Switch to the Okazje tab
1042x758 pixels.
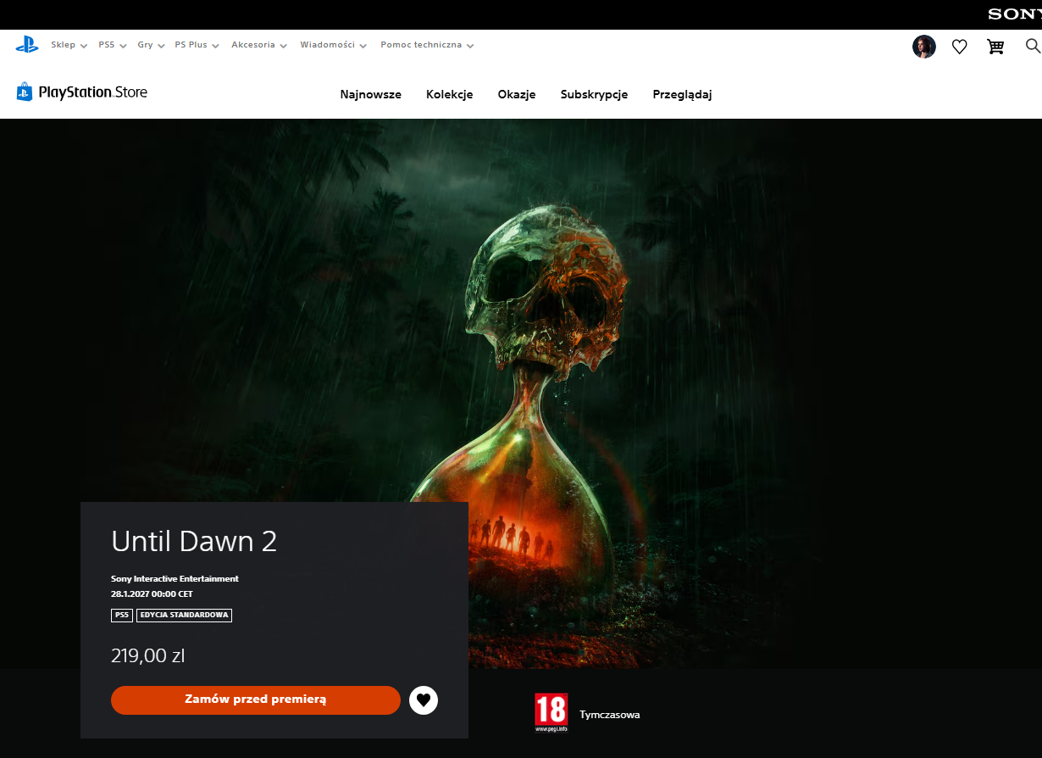pyautogui.click(x=517, y=94)
